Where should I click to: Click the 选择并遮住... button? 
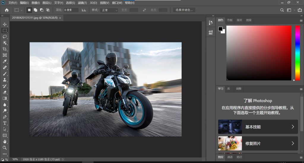point(184,10)
